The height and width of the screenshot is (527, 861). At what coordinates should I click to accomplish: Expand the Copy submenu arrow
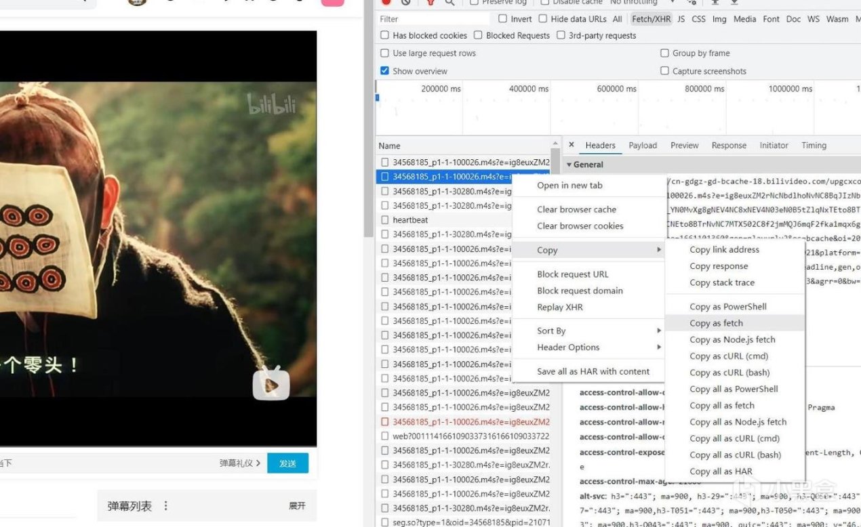tap(659, 250)
